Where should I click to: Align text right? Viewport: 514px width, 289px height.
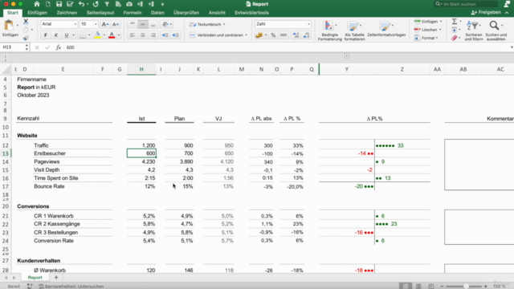pos(153,35)
